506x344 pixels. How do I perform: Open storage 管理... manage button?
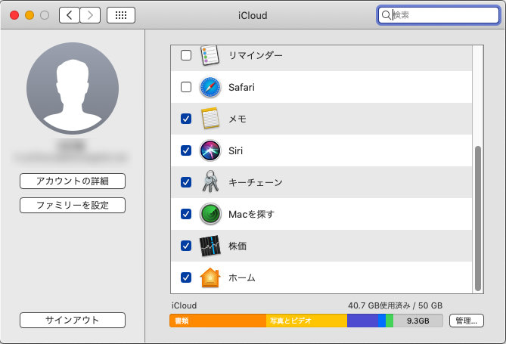pyautogui.click(x=467, y=321)
